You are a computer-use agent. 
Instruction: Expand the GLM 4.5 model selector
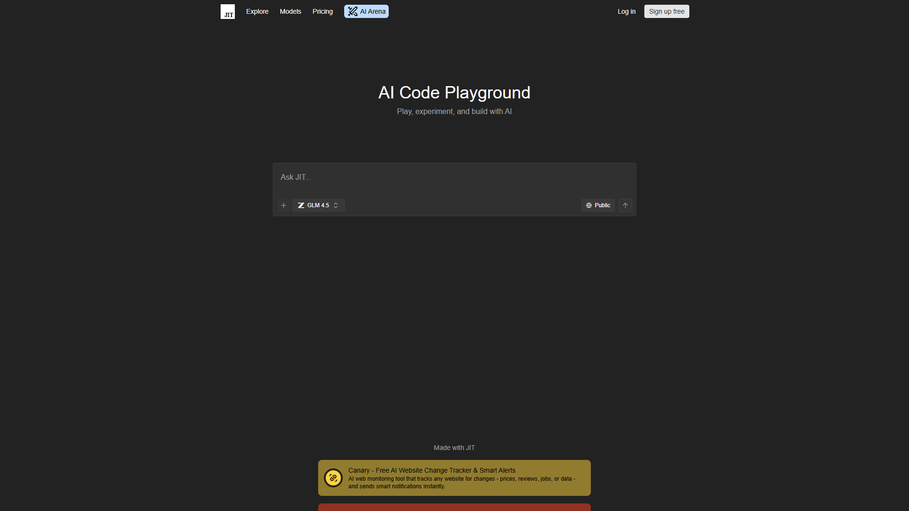[318, 205]
